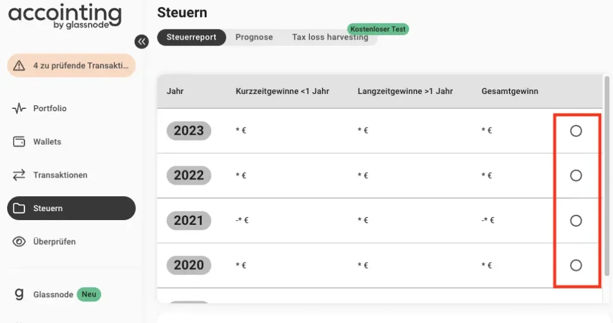The width and height of the screenshot is (613, 323).
Task: Click the 2023 year badge
Action: point(189,131)
